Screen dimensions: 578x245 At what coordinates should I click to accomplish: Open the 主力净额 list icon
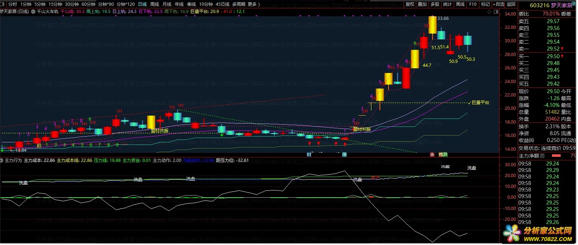click(542, 156)
